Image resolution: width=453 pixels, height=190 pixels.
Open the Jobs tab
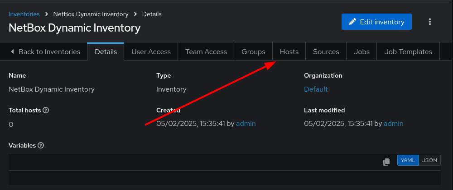tap(361, 52)
